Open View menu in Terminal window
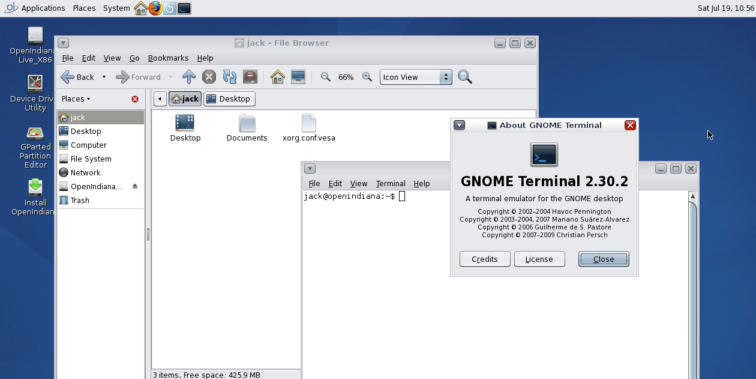Image resolution: width=756 pixels, height=379 pixels. coord(359,184)
